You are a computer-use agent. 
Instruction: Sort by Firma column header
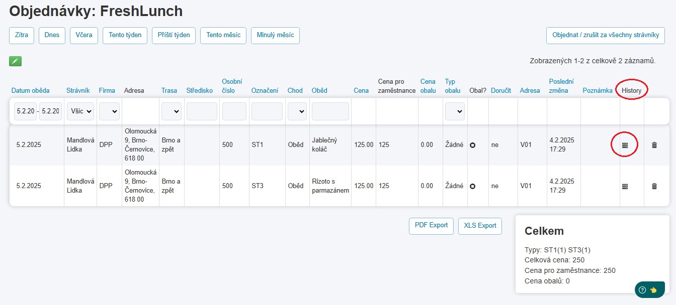107,91
